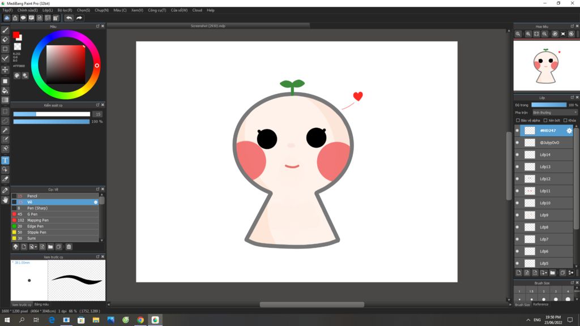This screenshot has height=326, width=580.
Task: Select the Eyedropper tool
Action: (5, 190)
